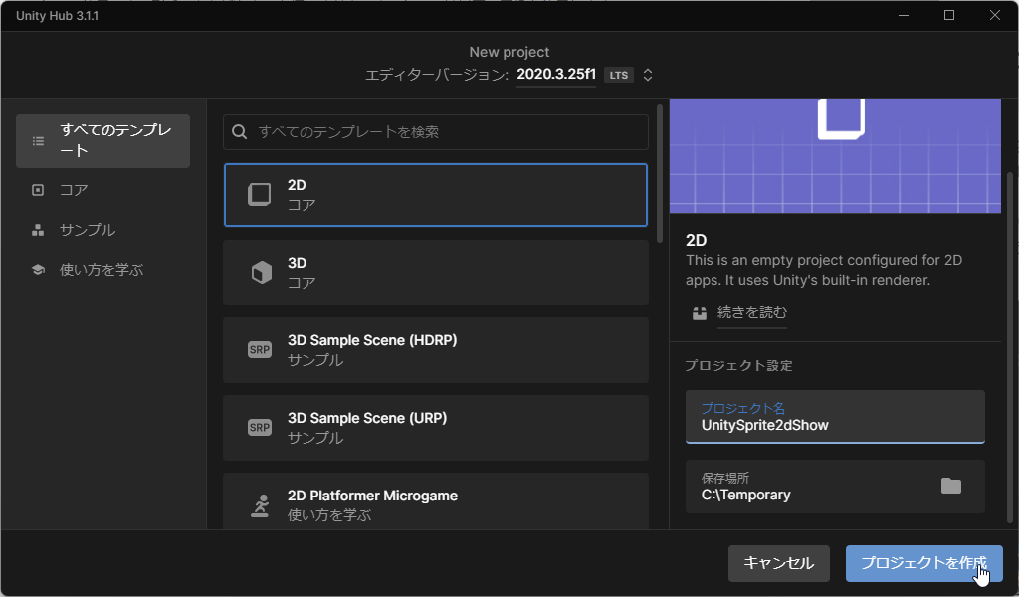Click the 2D template preview image
The height and width of the screenshot is (597, 1019).
[835, 156]
